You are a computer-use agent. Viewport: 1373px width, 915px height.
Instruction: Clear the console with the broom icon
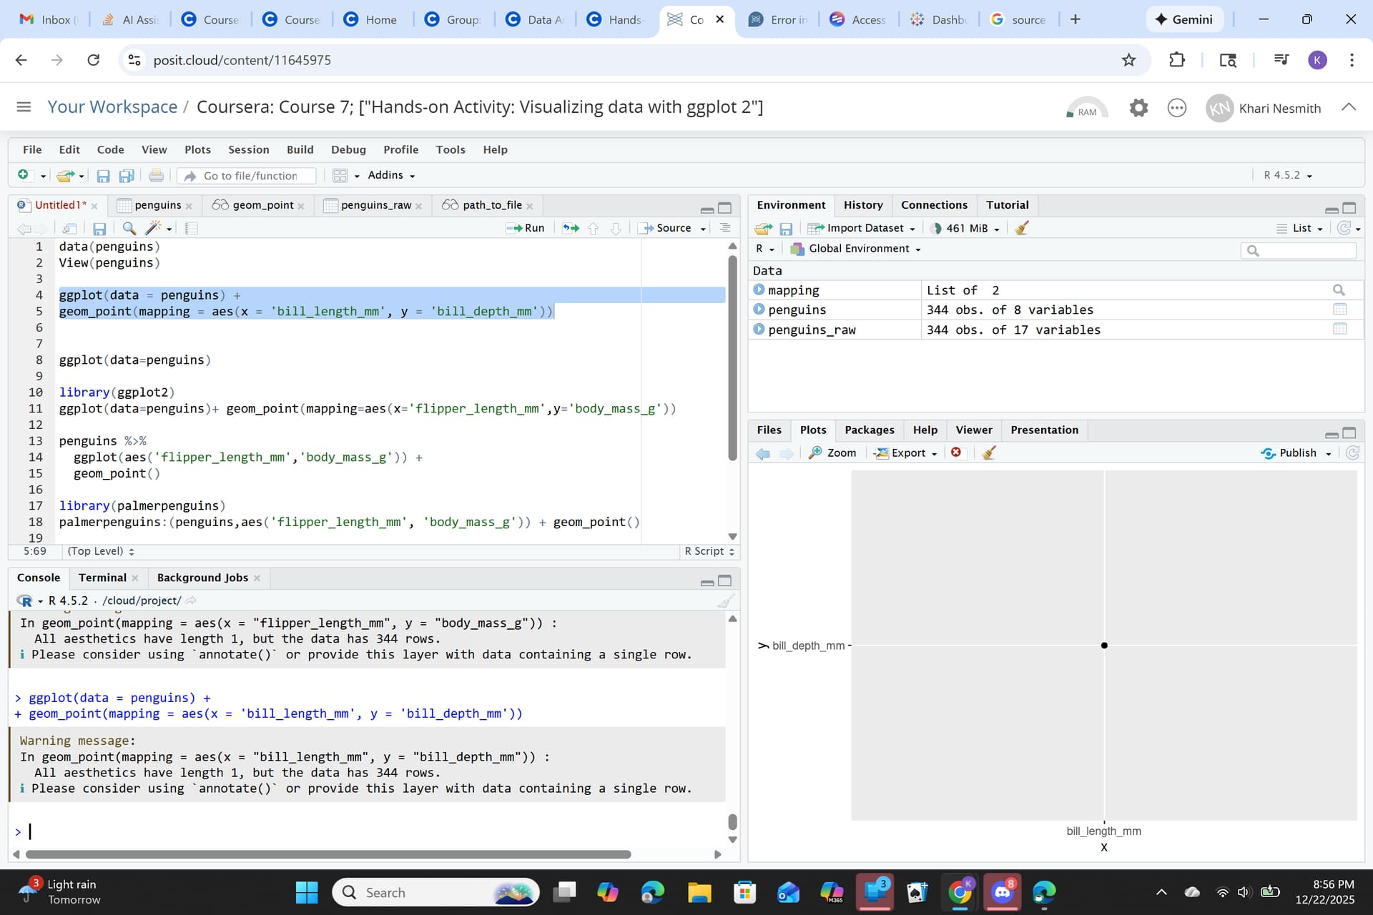click(x=725, y=600)
